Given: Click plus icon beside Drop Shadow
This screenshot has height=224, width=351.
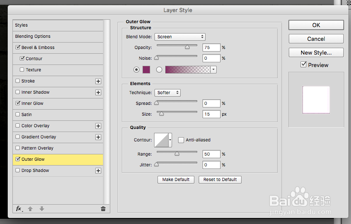Looking at the screenshot, I should pyautogui.click(x=98, y=171).
